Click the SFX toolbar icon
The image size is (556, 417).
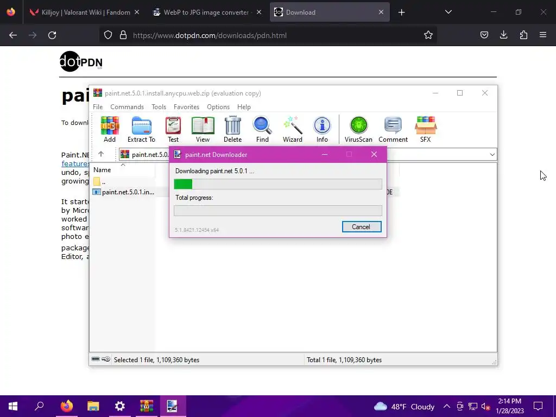pyautogui.click(x=426, y=129)
